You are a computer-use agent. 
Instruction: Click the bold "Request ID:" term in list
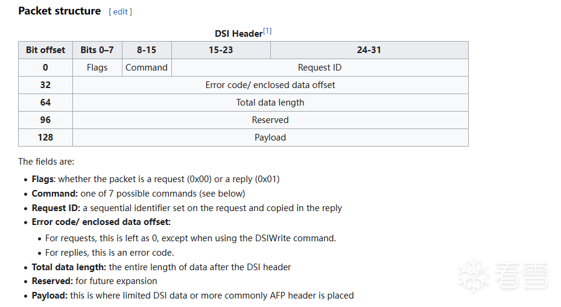point(56,208)
